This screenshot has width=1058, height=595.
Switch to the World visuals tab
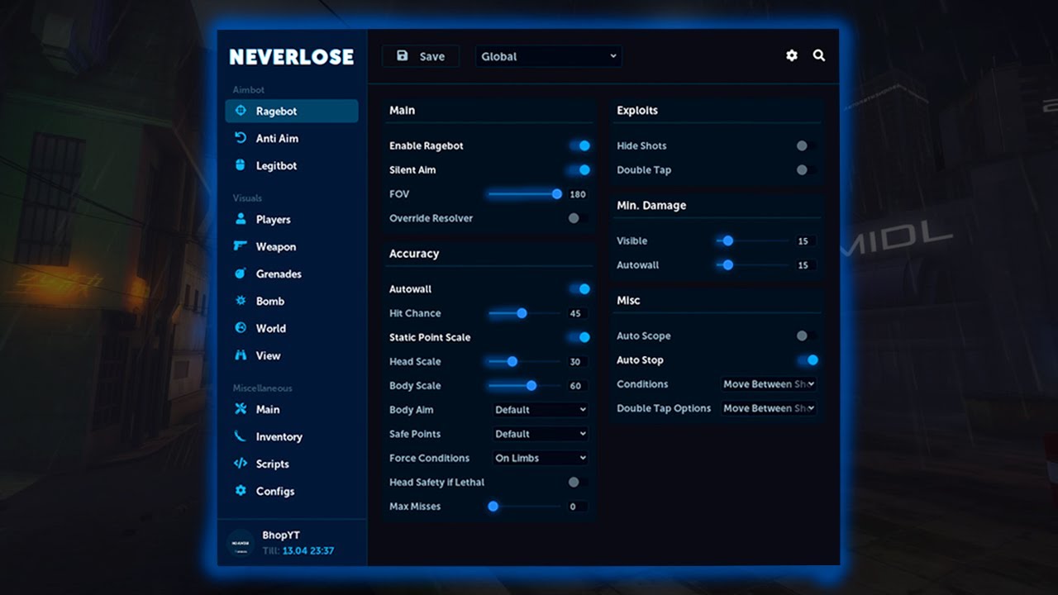[292, 328]
